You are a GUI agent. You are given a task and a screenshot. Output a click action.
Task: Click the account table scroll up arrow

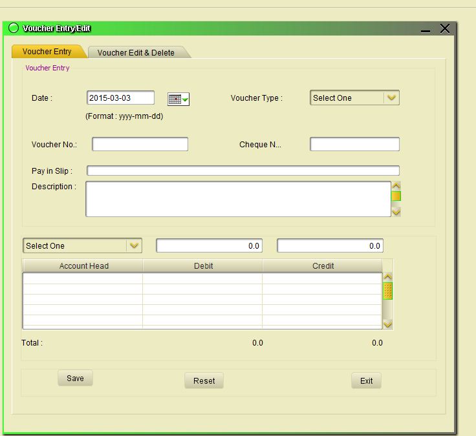(388, 277)
